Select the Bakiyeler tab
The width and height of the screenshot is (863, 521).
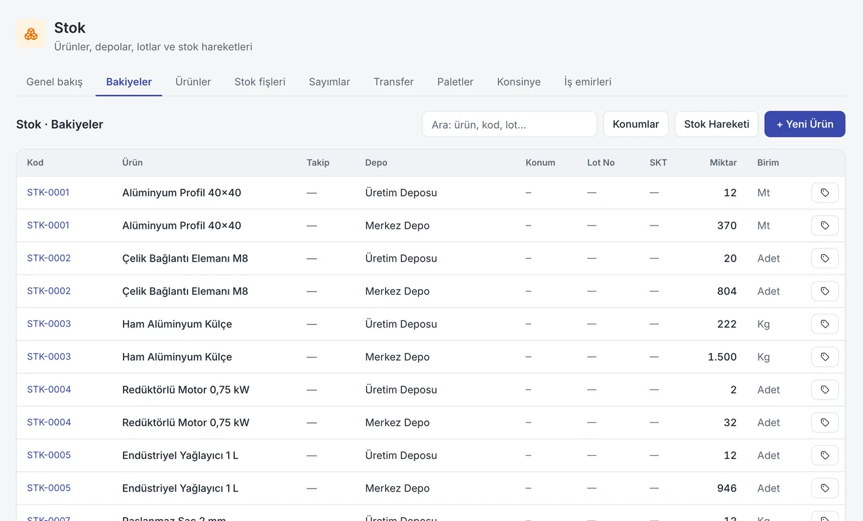coord(129,82)
